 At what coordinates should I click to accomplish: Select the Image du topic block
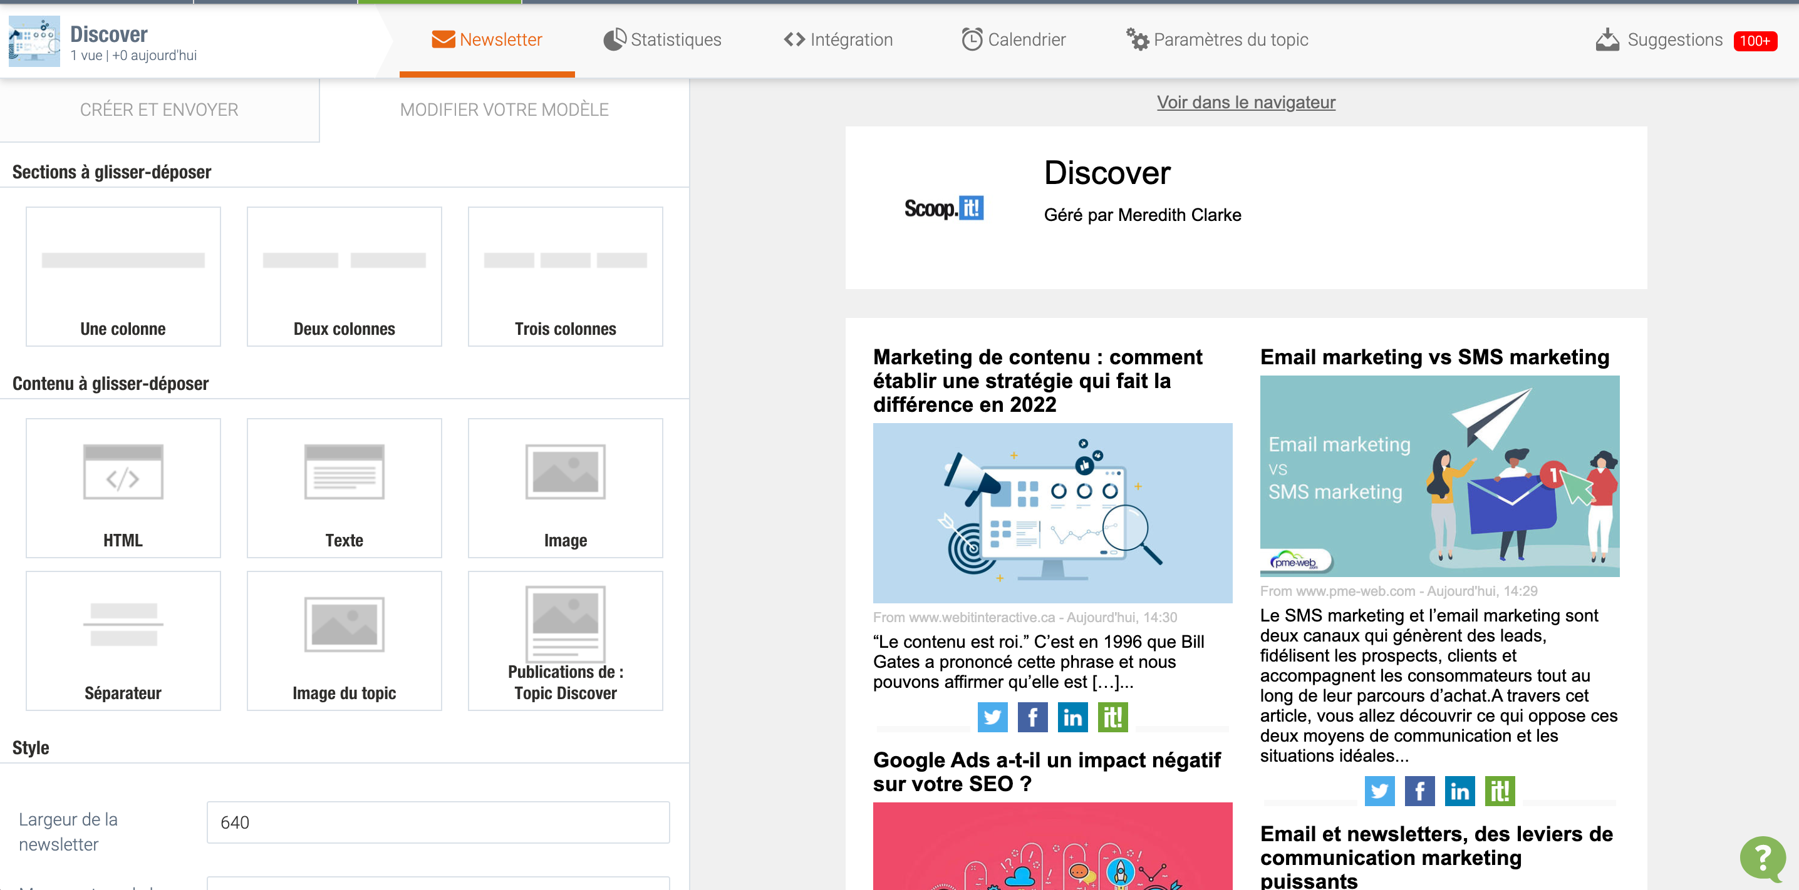(345, 641)
